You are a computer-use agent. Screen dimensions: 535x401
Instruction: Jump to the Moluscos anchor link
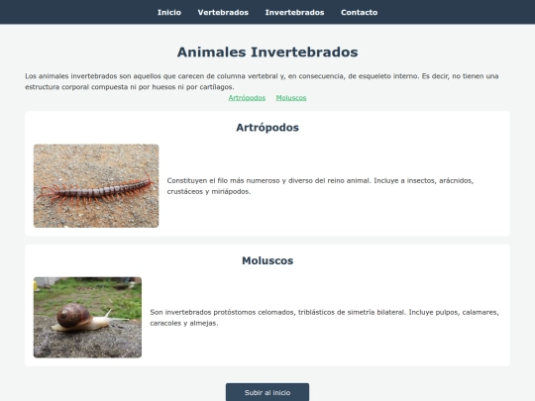pos(291,98)
